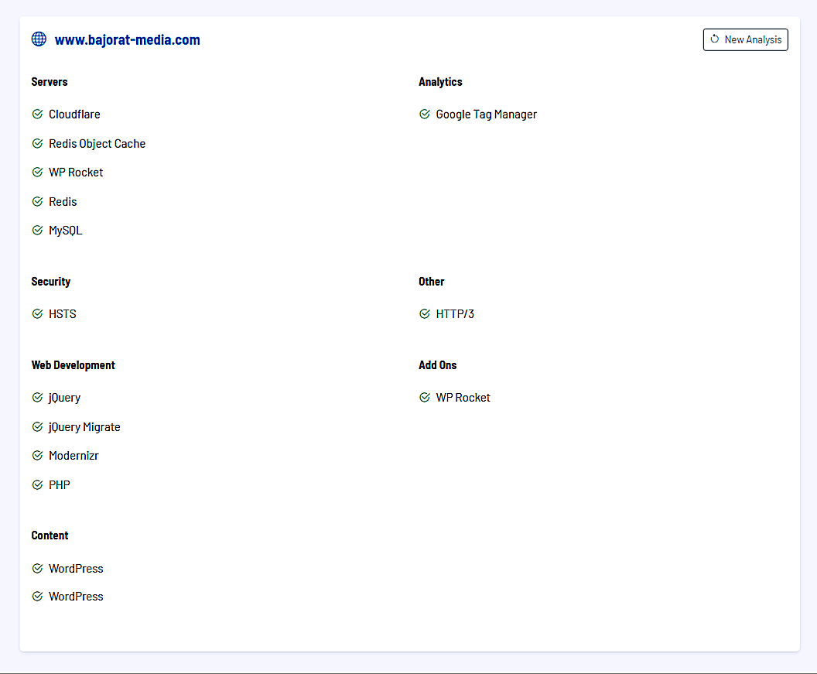The width and height of the screenshot is (817, 674).
Task: Click the Security heading
Action: pos(50,282)
